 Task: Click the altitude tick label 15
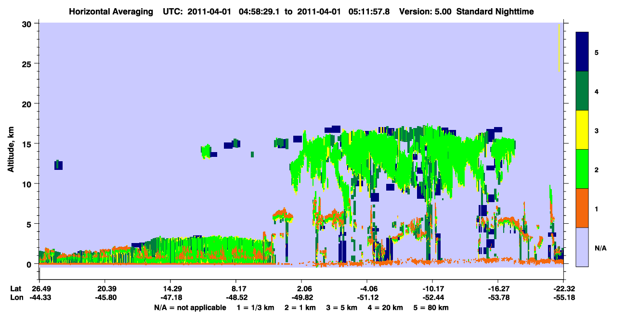[x=27, y=144]
